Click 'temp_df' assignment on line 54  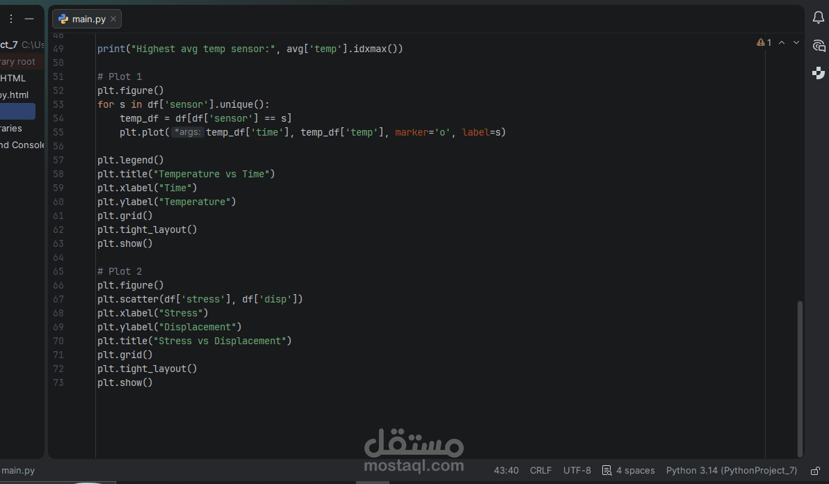pyautogui.click(x=139, y=118)
